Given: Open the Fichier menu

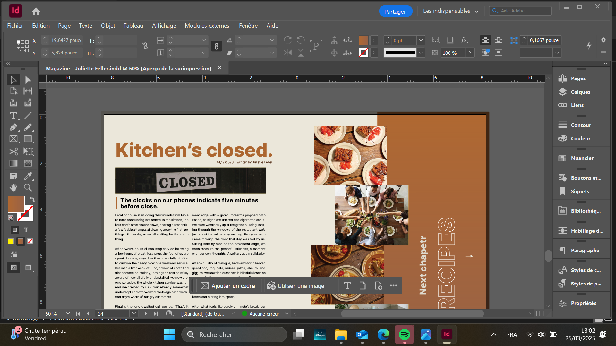Looking at the screenshot, I should [x=15, y=26].
